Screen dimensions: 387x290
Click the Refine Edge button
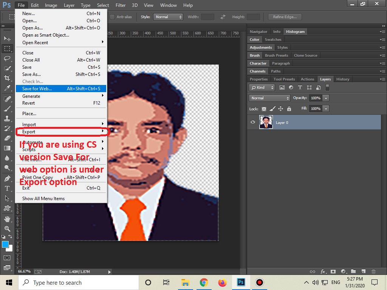point(285,17)
